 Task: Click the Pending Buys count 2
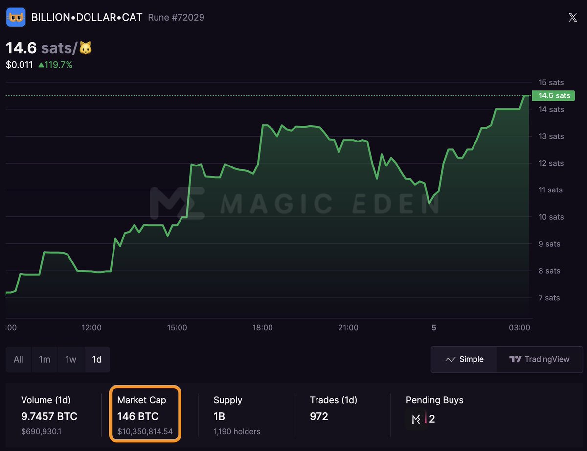pyautogui.click(x=432, y=419)
